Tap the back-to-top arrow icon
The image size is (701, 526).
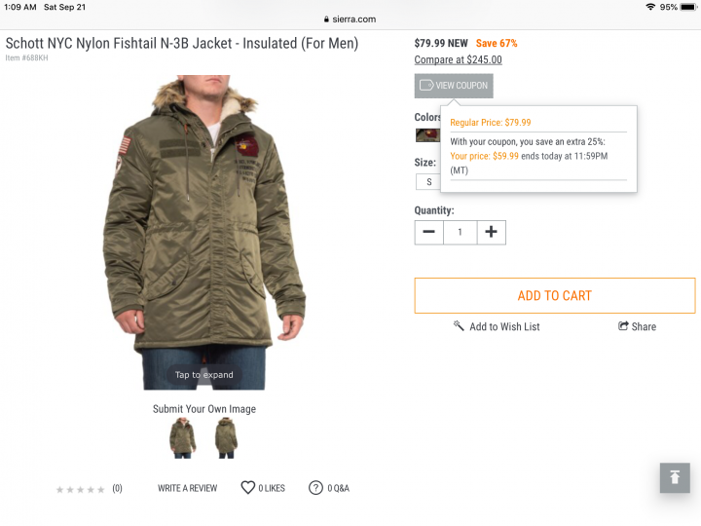pyautogui.click(x=675, y=477)
